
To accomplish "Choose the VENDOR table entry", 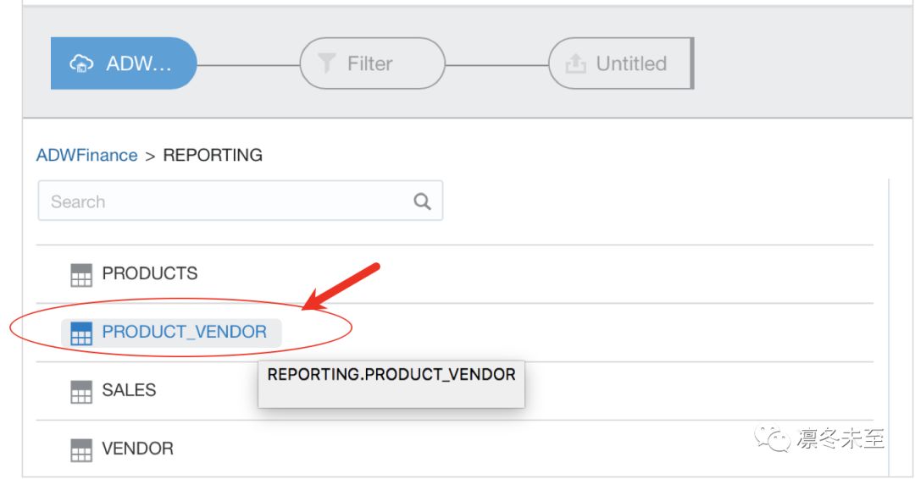I will point(455,449).
